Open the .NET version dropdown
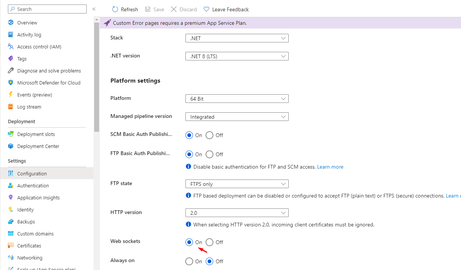The image size is (461, 270). [237, 56]
